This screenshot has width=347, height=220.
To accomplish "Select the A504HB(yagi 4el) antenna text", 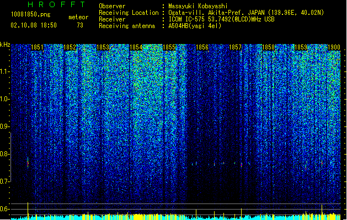I will [x=195, y=26].
